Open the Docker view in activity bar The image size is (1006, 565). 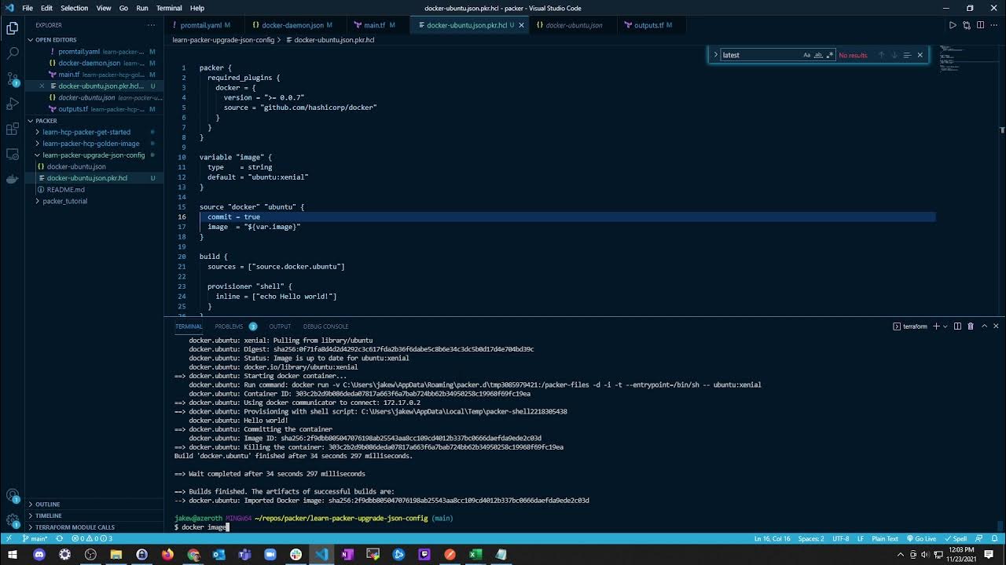coord(13,179)
